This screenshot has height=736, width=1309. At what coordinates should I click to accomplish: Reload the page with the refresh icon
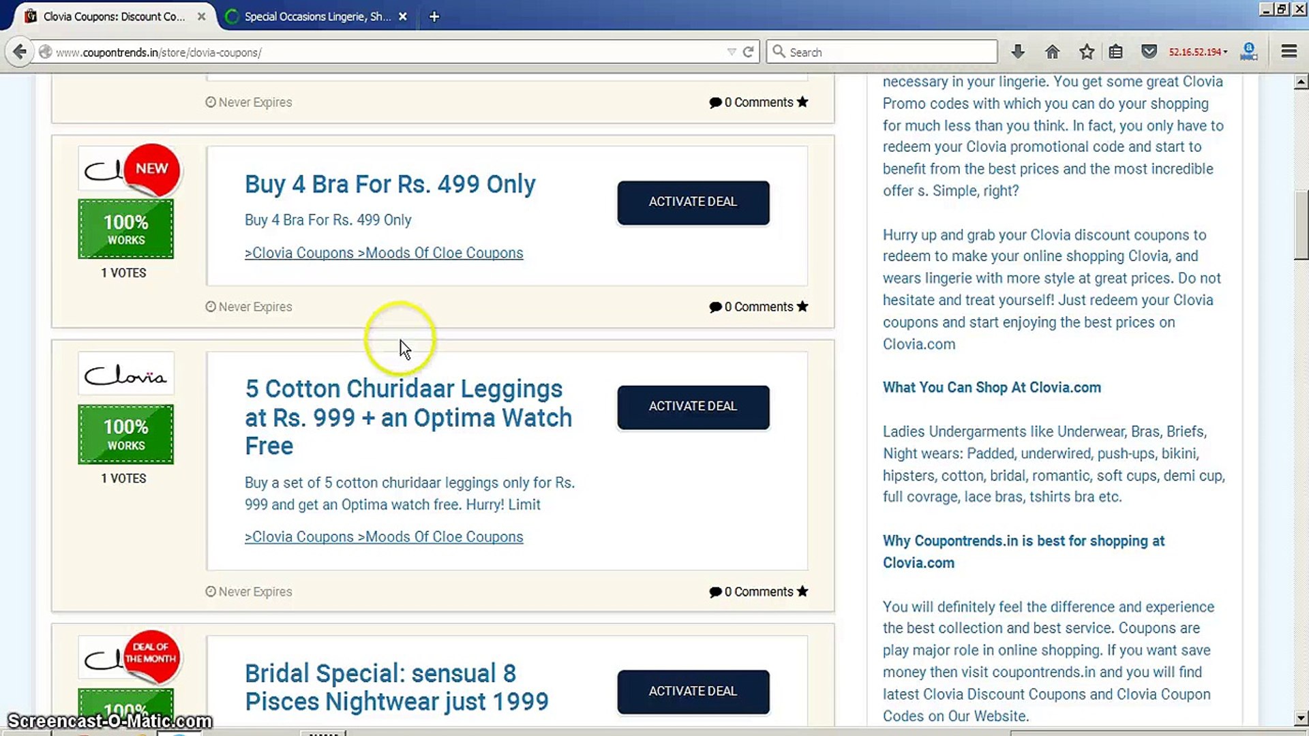(748, 52)
